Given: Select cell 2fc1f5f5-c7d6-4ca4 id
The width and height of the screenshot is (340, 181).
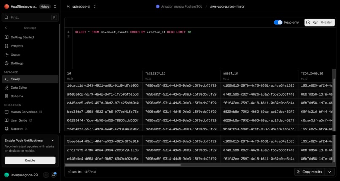Looking at the screenshot, I should (x=103, y=150).
